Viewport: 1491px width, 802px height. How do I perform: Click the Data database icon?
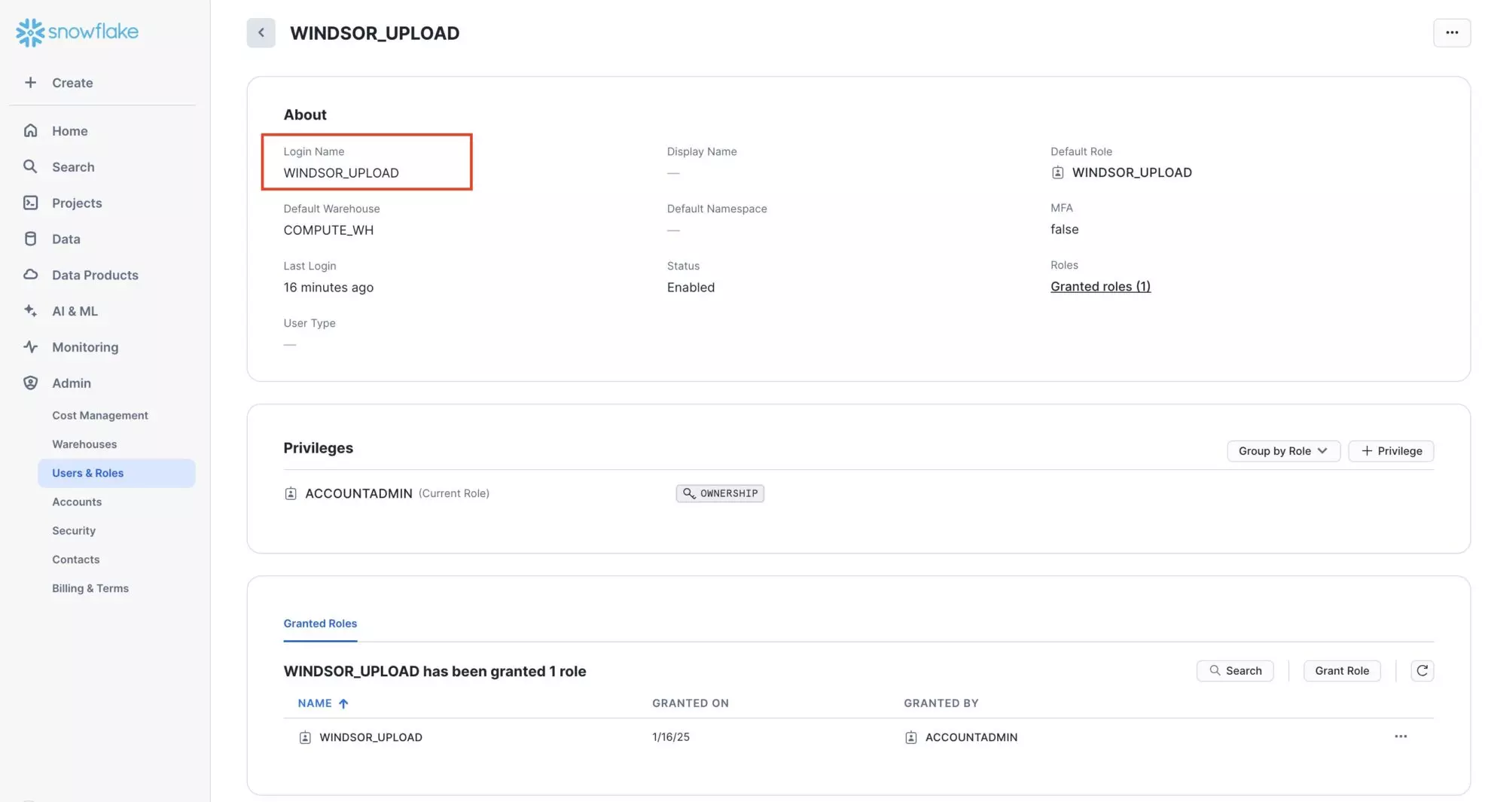tap(30, 239)
